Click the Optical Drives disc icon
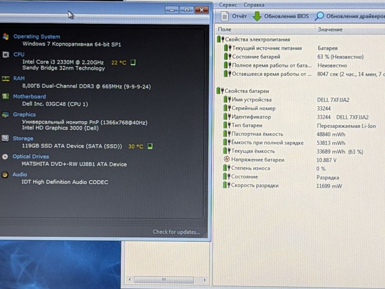Screen dimensions: 385x289 click(x=5, y=156)
